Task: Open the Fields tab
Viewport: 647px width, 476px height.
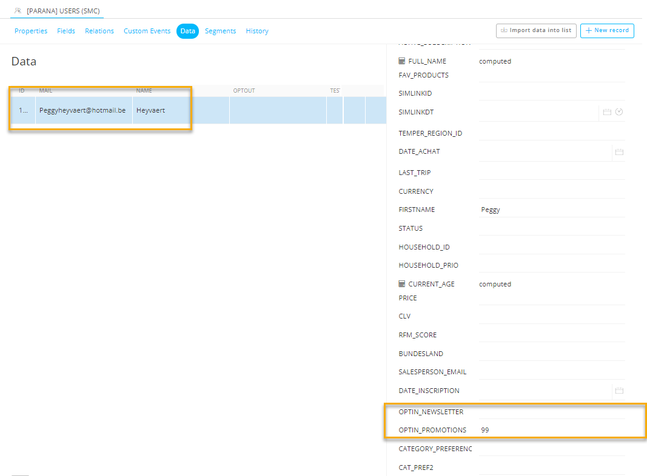Action: [66, 31]
